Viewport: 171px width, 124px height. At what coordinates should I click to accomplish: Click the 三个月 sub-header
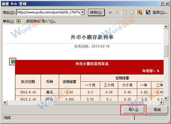(109, 85)
